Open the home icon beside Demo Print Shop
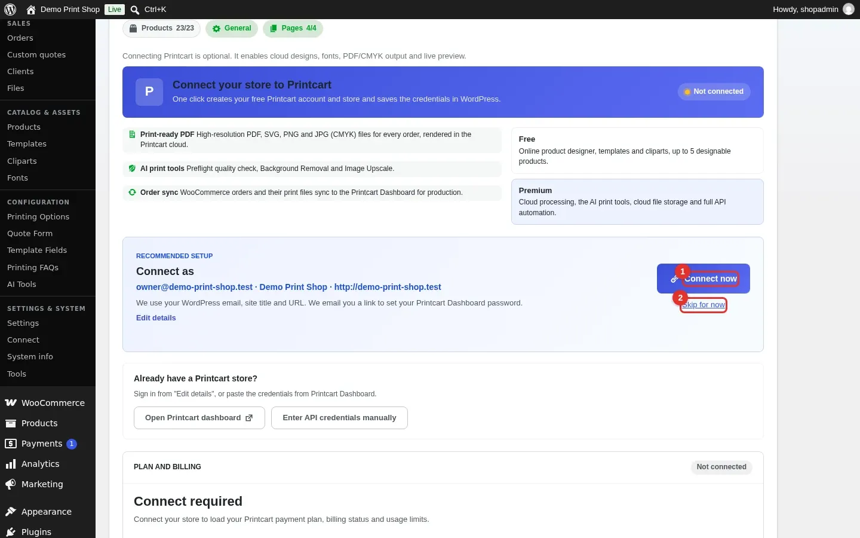This screenshot has width=860, height=538. [31, 10]
